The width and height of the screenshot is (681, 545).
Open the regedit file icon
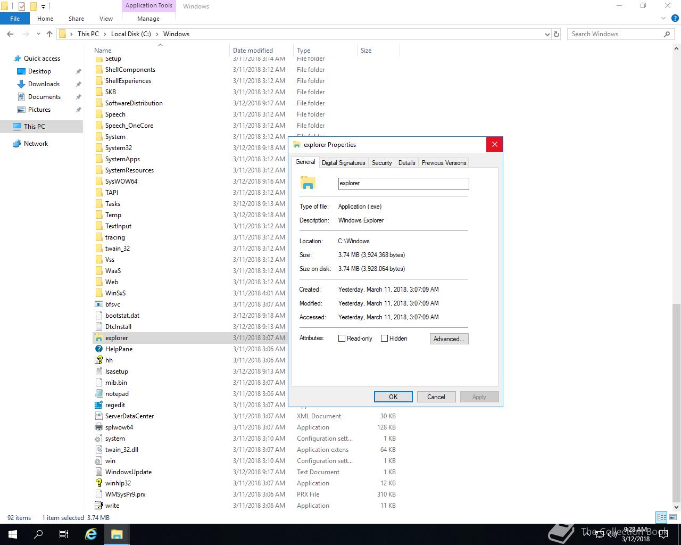coord(98,405)
